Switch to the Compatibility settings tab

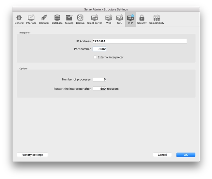tap(157, 18)
